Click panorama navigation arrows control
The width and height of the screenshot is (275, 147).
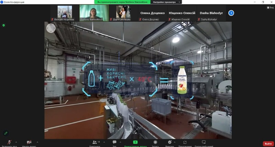pos(51,28)
